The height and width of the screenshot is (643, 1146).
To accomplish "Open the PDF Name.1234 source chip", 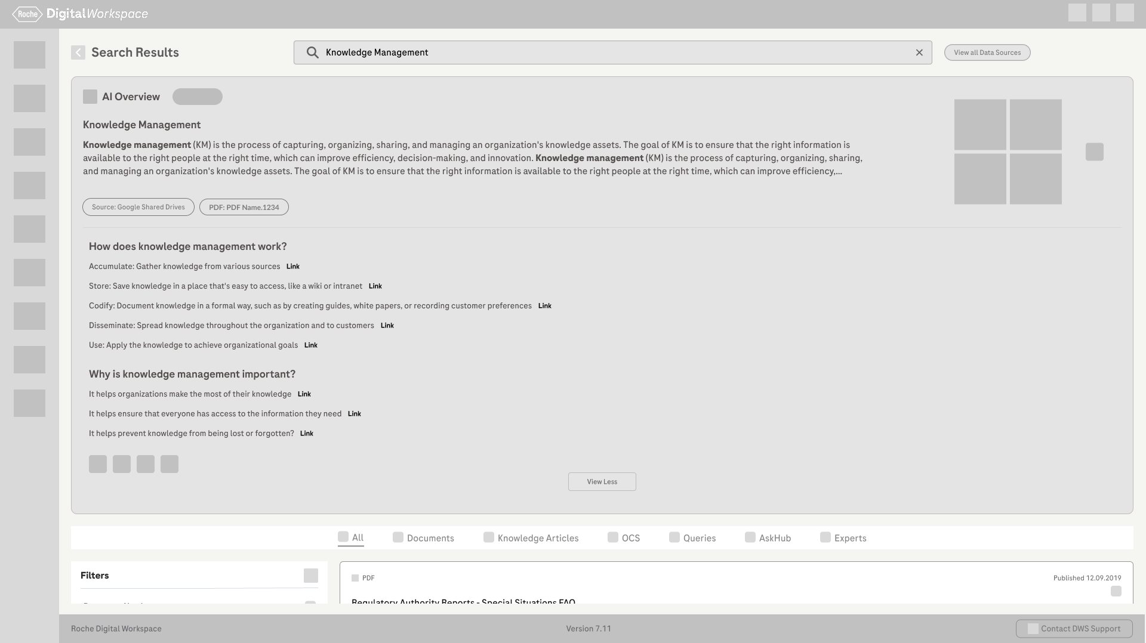I will point(244,208).
